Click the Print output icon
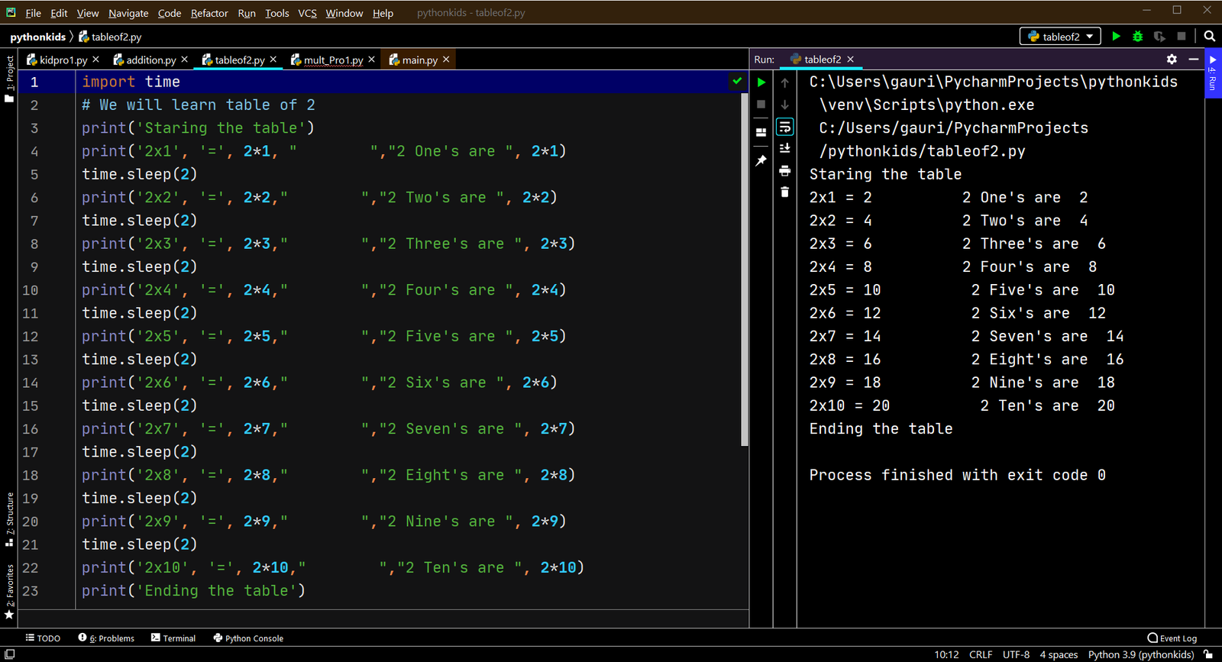The image size is (1222, 662). 784,171
